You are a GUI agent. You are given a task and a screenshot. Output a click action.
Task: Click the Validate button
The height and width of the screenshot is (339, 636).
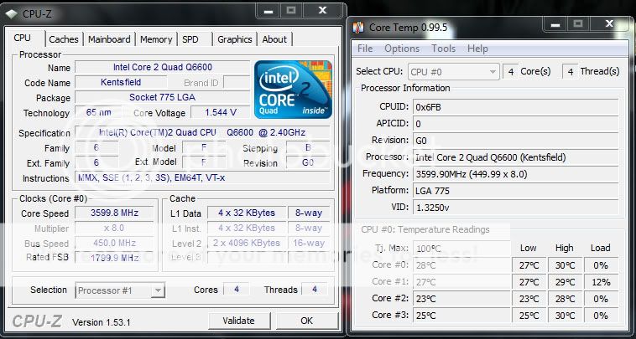239,321
